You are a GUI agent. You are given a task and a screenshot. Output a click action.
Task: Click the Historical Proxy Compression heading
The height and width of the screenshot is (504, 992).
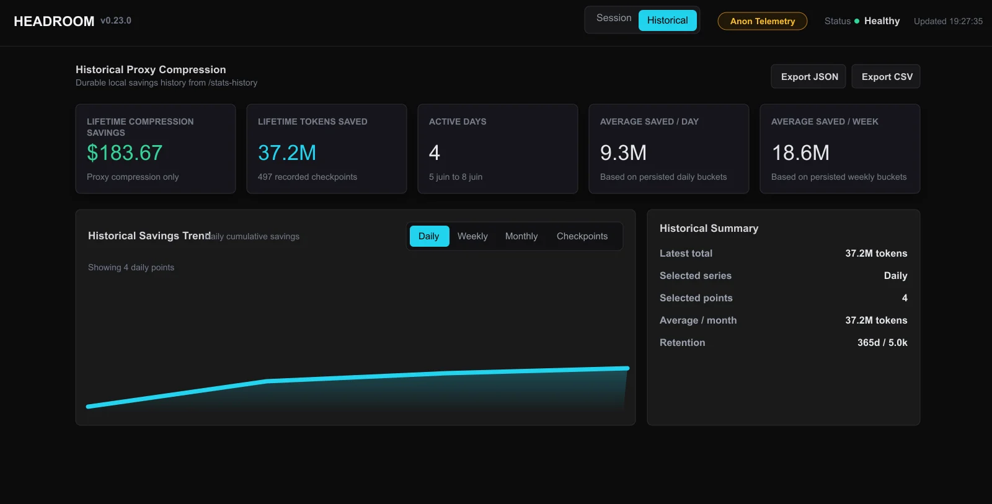click(151, 69)
